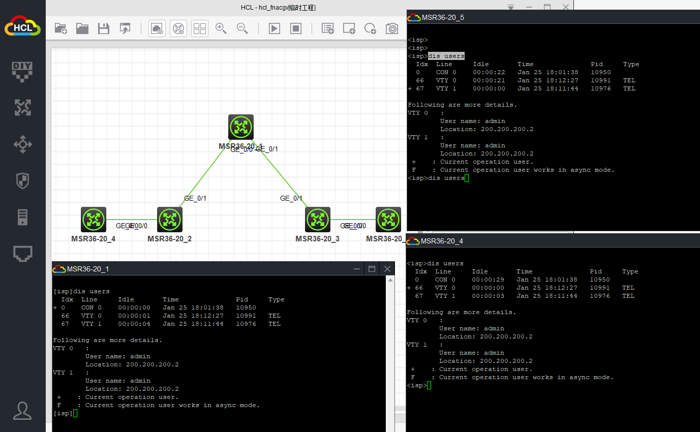
Task: Toggle interface name display on the topology
Action: (157, 28)
